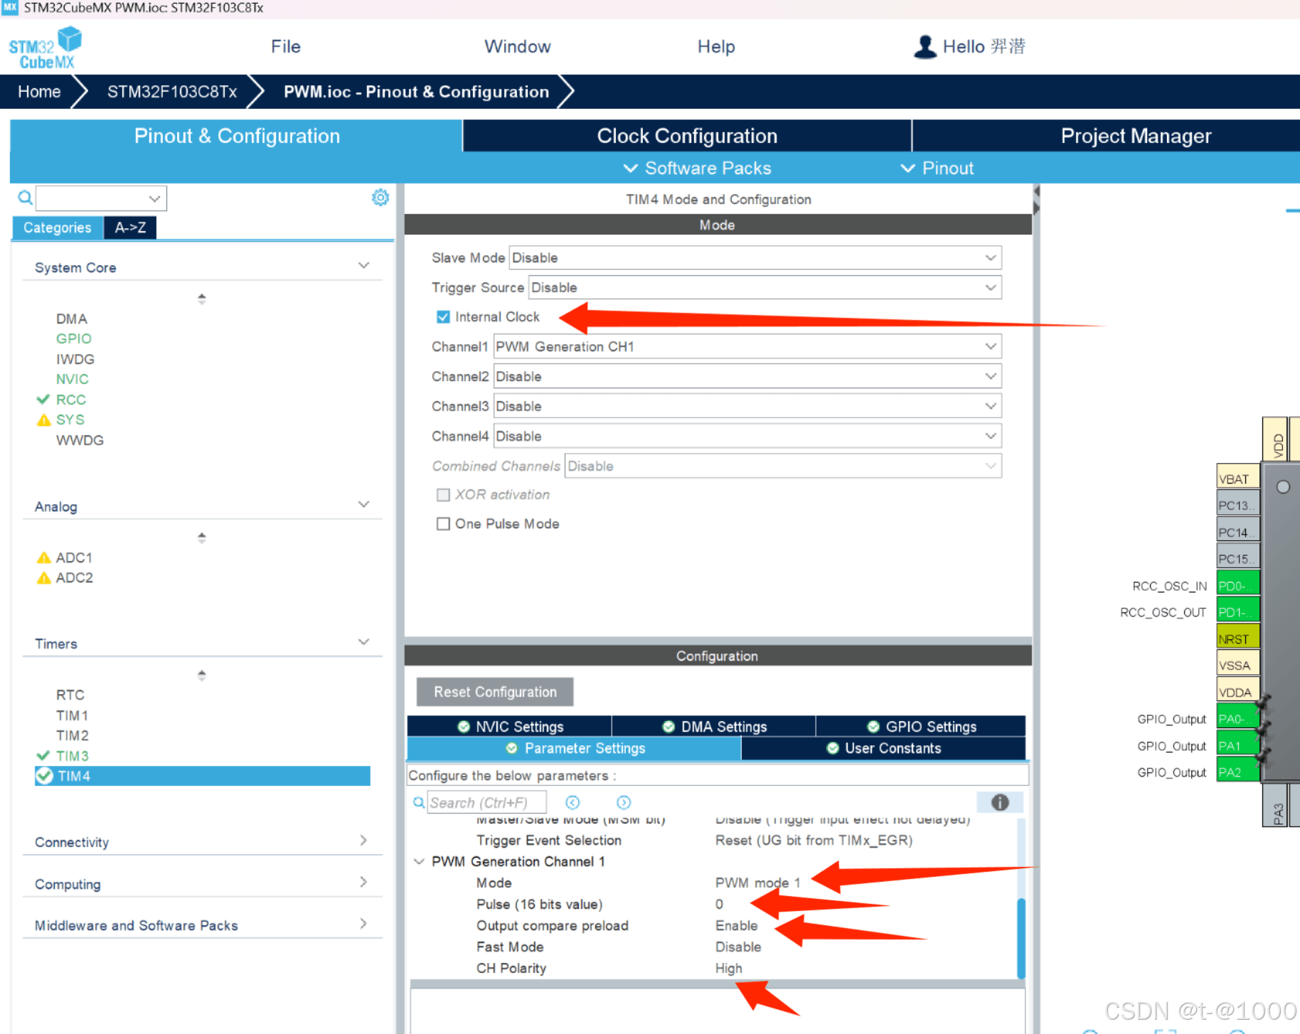The width and height of the screenshot is (1300, 1034).
Task: Click the panel collapse arrows near divider
Action: point(1036,200)
